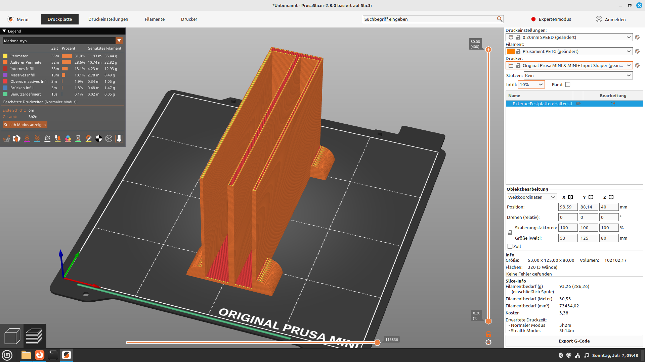Open the file manager from taskbar
The image size is (645, 362).
26,355
